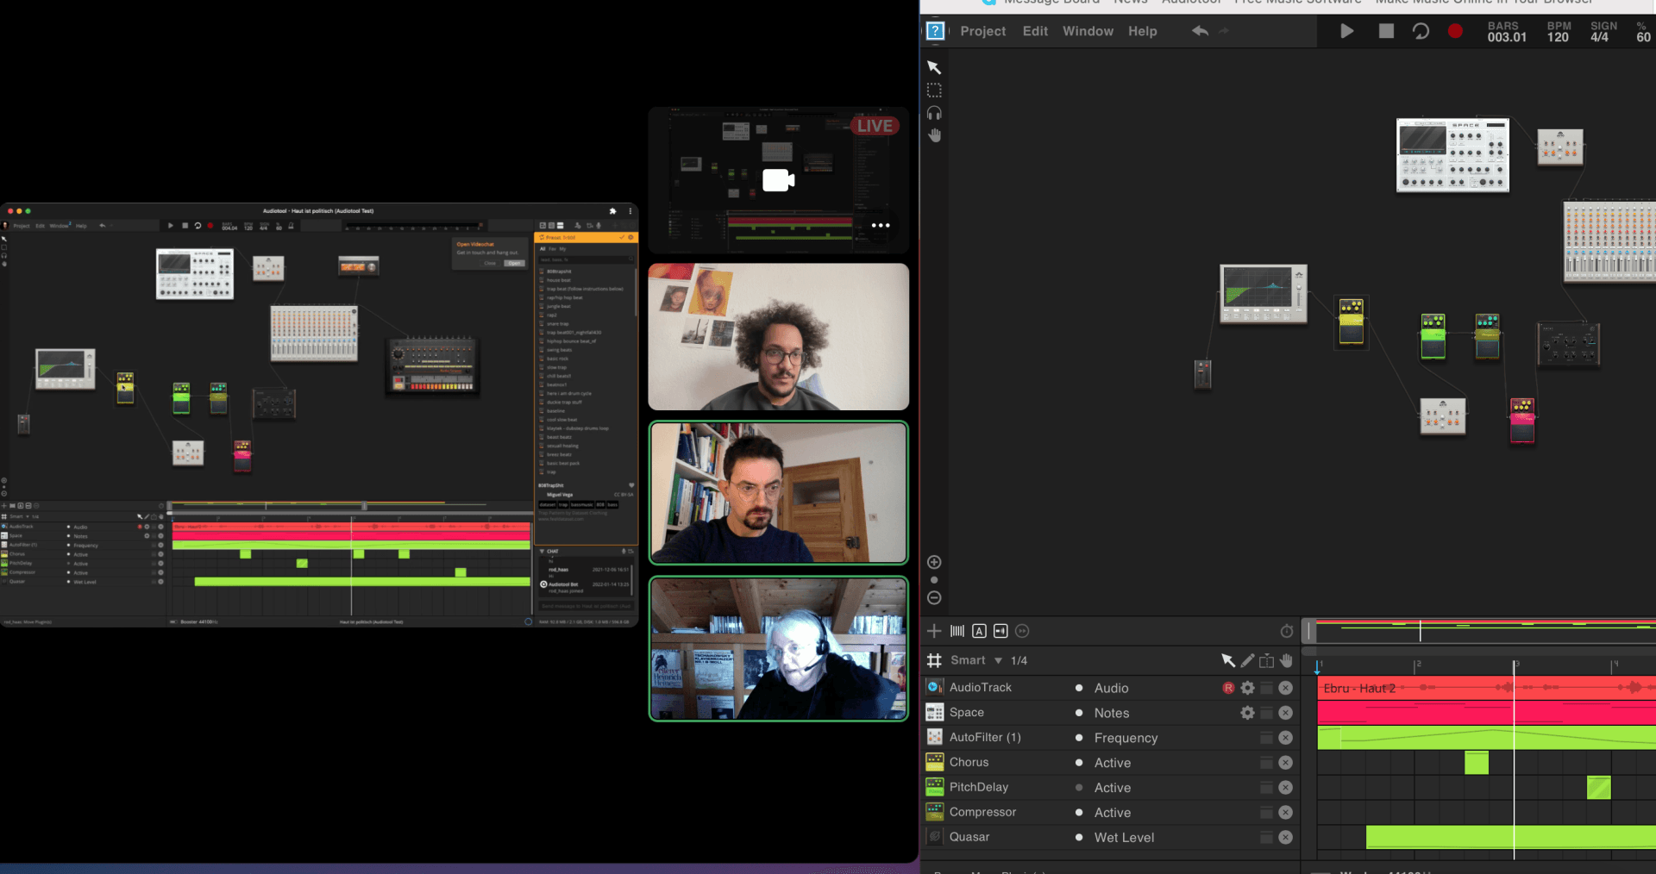Open settings gear for AudioTrack

pos(1247,688)
